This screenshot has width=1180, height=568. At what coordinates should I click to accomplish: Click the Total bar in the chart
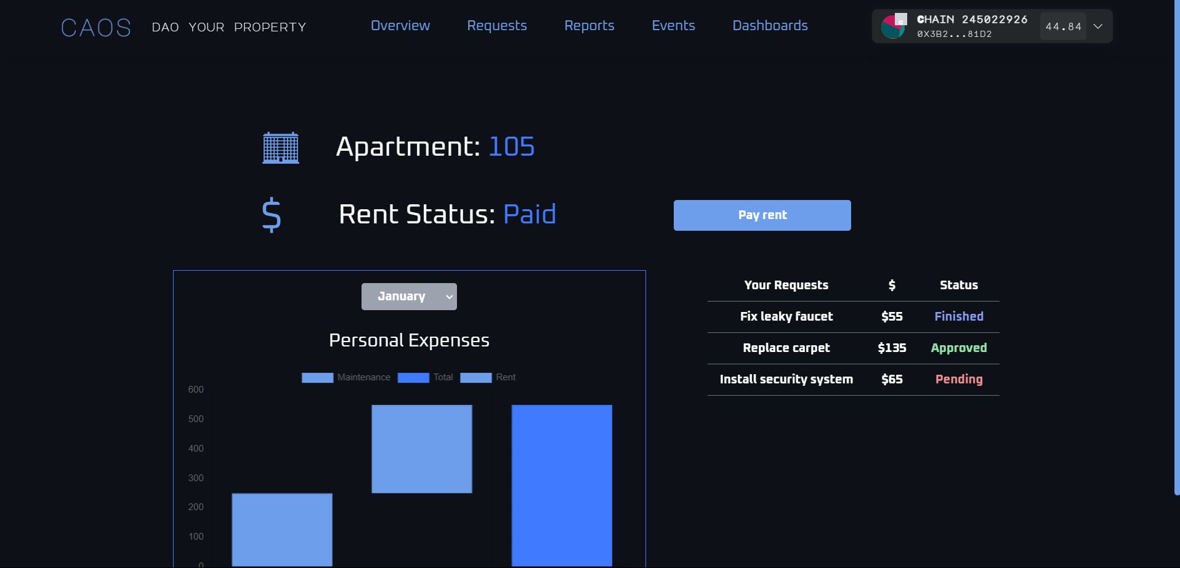(x=562, y=486)
